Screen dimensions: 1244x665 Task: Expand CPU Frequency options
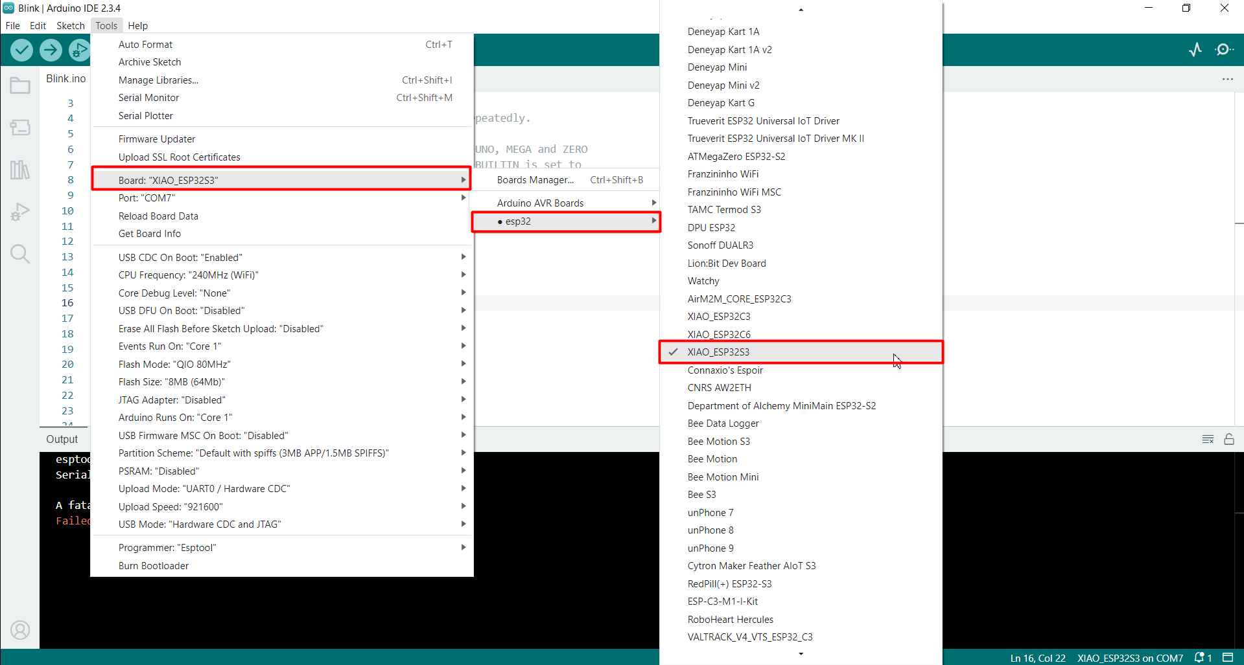[282, 275]
